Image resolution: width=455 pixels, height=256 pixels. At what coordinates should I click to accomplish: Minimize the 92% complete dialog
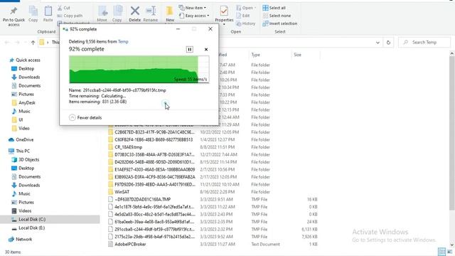[x=178, y=29]
